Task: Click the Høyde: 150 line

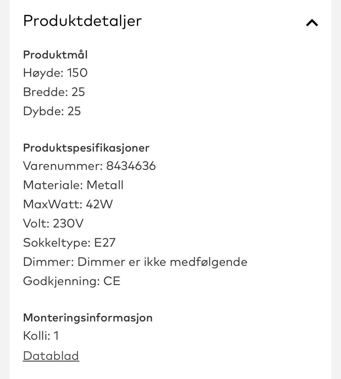Action: pyautogui.click(x=55, y=73)
